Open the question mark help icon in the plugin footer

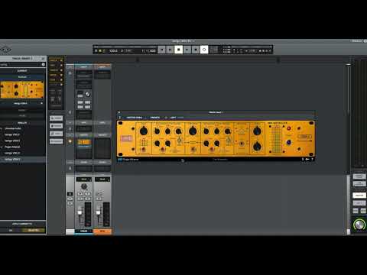pos(312,160)
